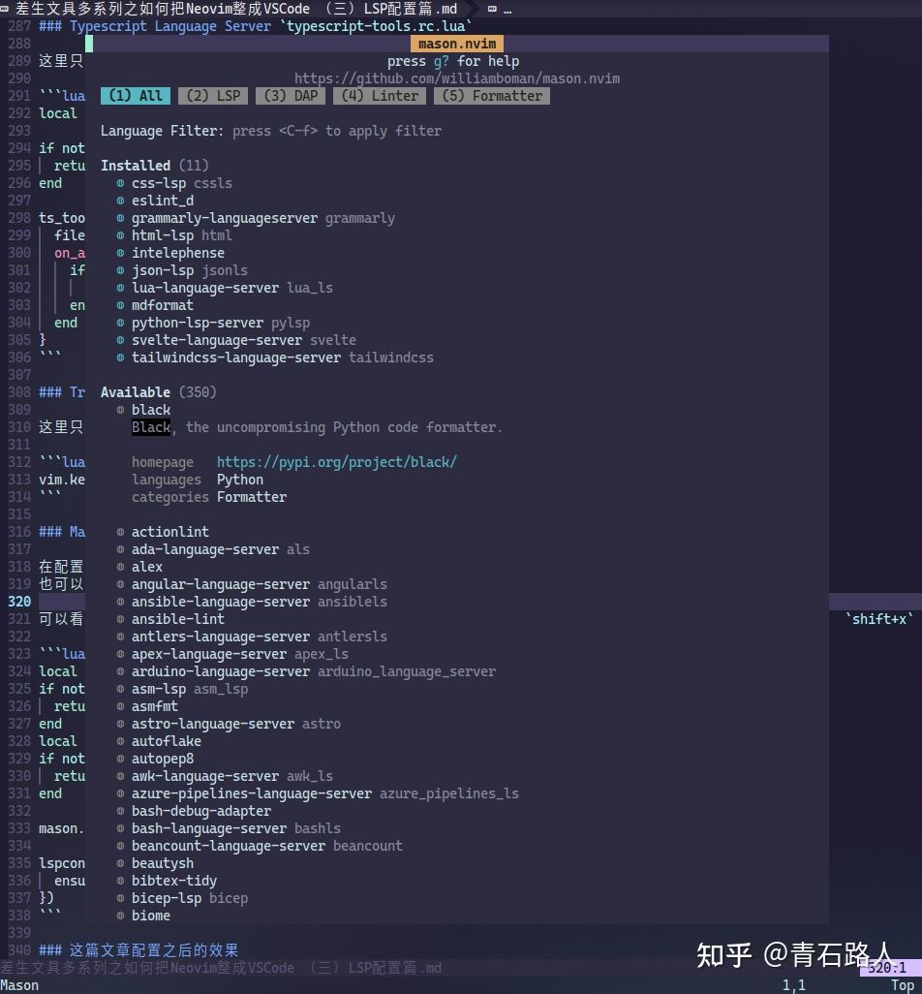Click the icon beside python-lsp-server pylsp
This screenshot has width=922, height=994.
119,323
